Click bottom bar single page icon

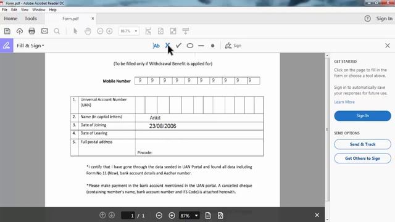(x=208, y=215)
